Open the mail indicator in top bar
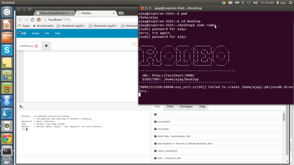 pyautogui.click(x=230, y=3)
